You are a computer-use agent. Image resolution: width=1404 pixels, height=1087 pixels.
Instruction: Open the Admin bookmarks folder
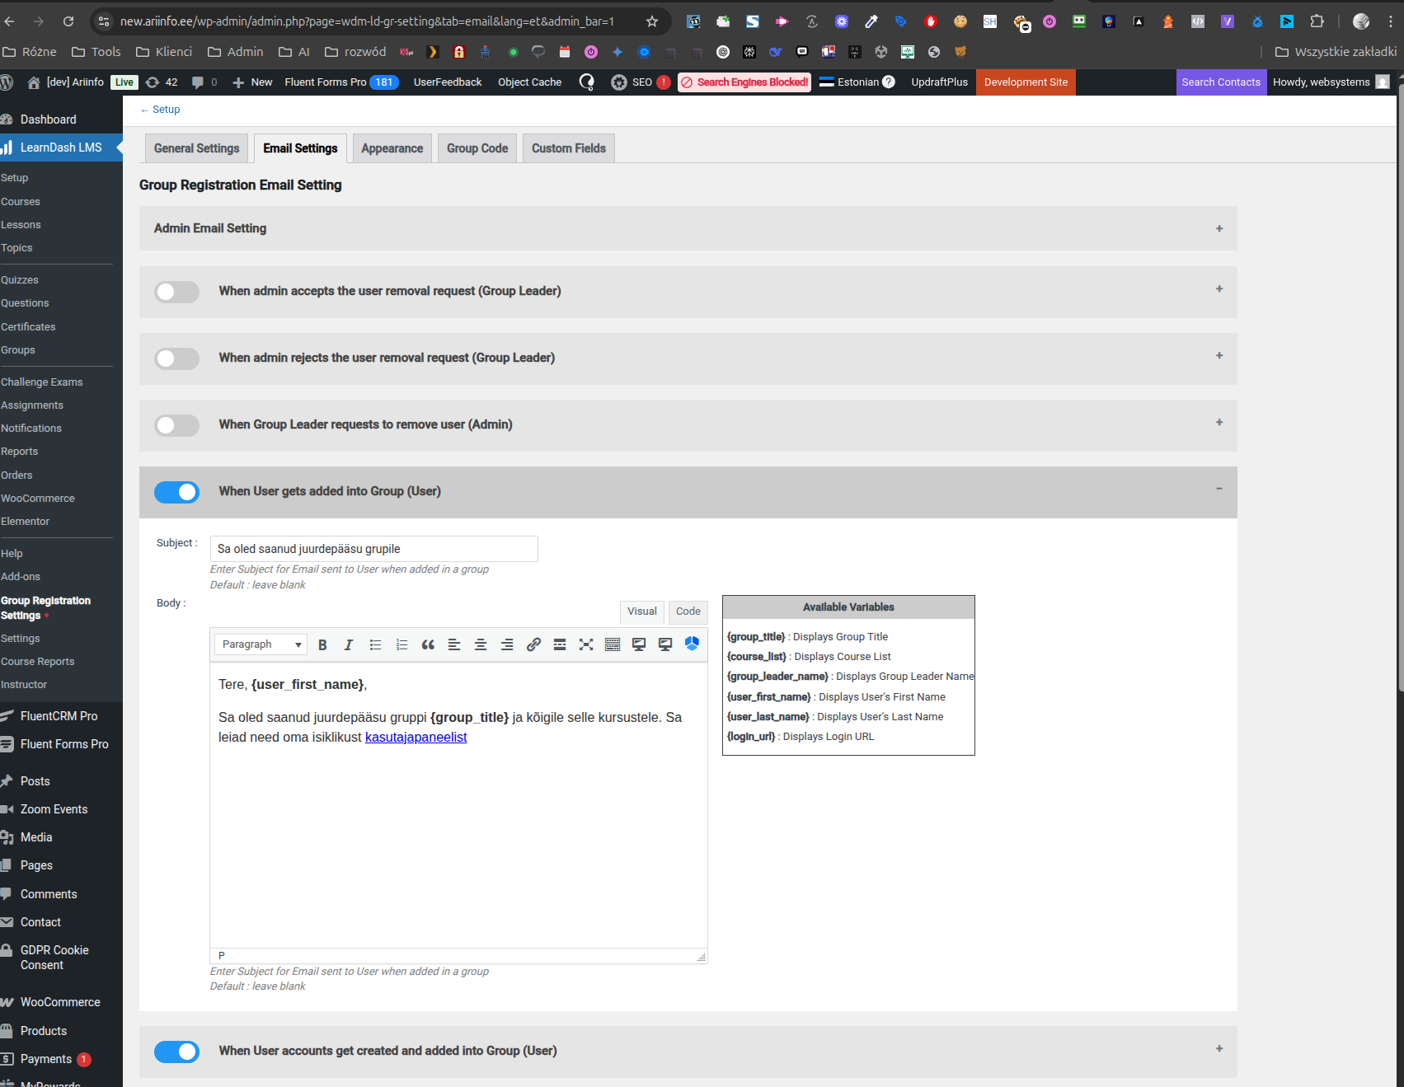pyautogui.click(x=236, y=52)
